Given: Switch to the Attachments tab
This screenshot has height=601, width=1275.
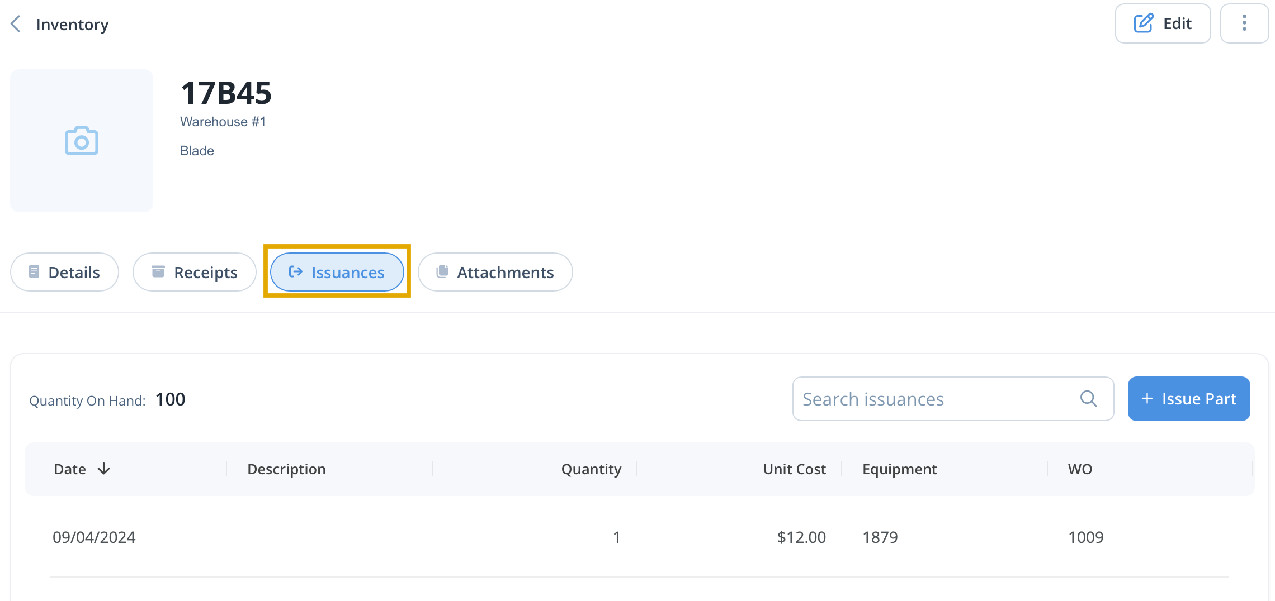Looking at the screenshot, I should [x=495, y=272].
